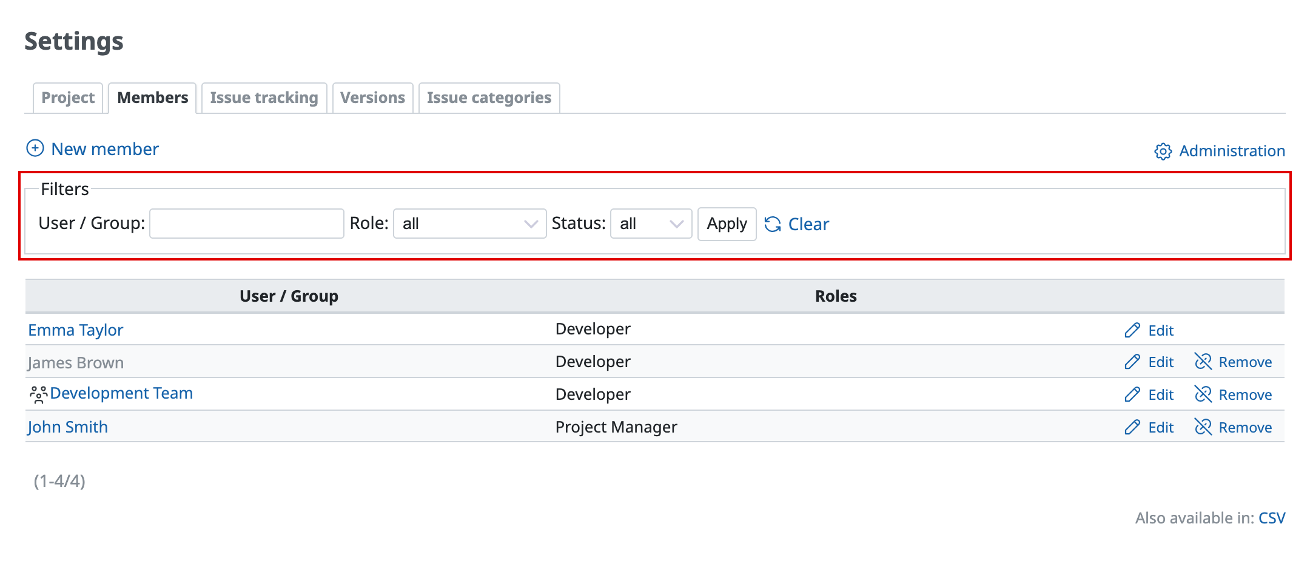Go to the Versions tab
The height and width of the screenshot is (561, 1310).
point(372,98)
